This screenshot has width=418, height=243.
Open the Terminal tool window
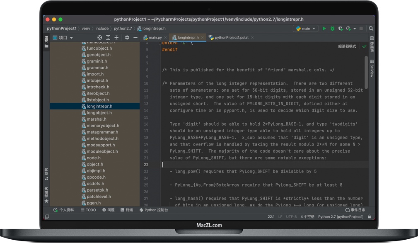(127, 210)
